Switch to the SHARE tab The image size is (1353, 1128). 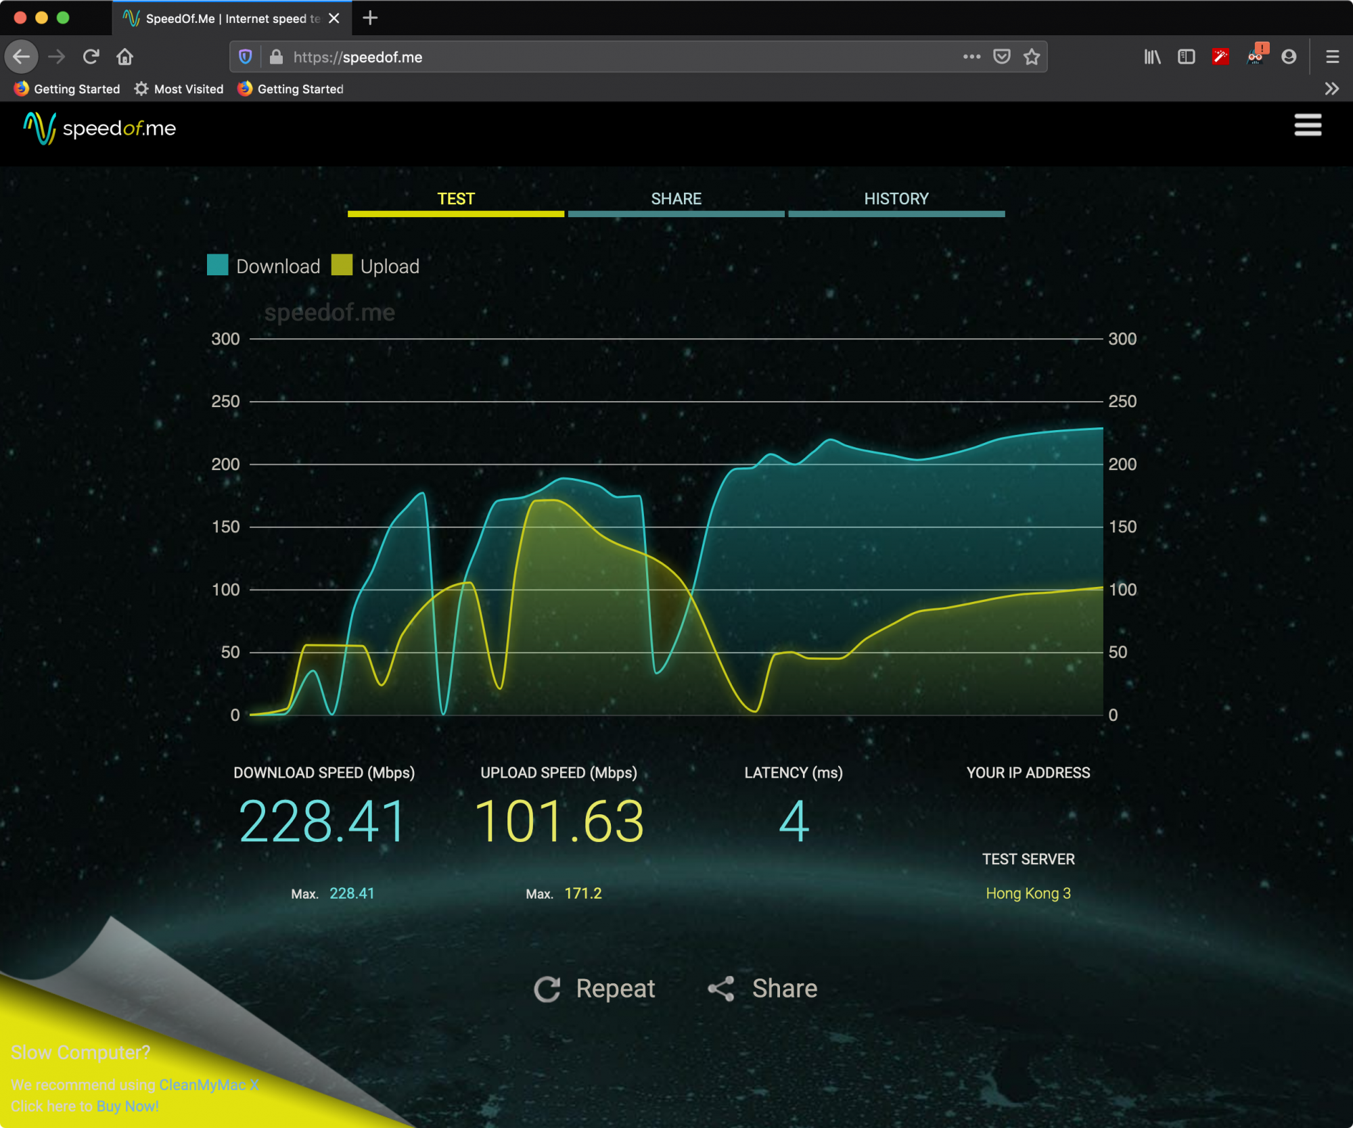pyautogui.click(x=676, y=199)
